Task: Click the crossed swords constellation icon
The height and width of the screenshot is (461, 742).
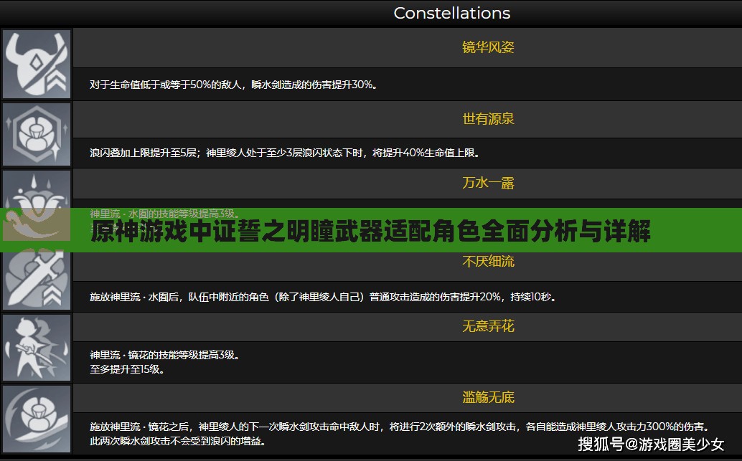Action: pos(37,280)
